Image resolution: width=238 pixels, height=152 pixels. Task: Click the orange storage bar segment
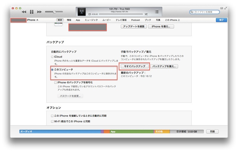click(107, 131)
